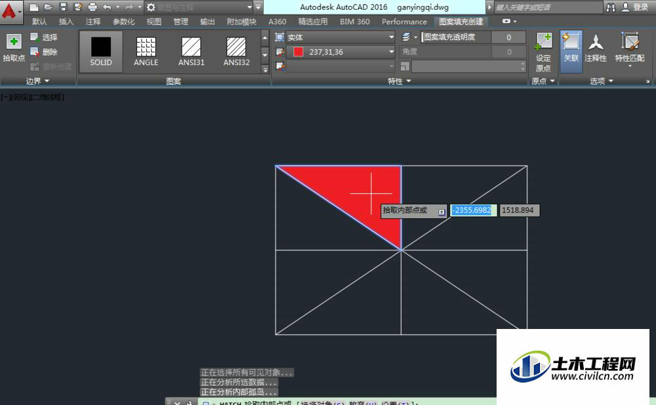The height and width of the screenshot is (405, 656).
Task: Click the hatch scale stepper field
Action: point(468,66)
